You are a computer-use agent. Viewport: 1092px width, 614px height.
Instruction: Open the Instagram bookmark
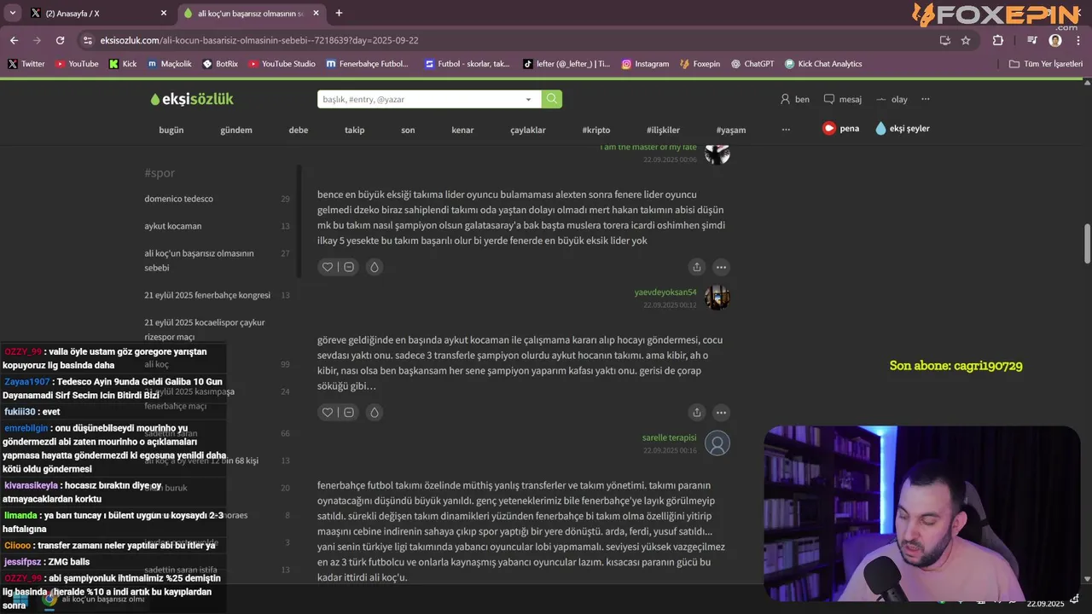[646, 64]
